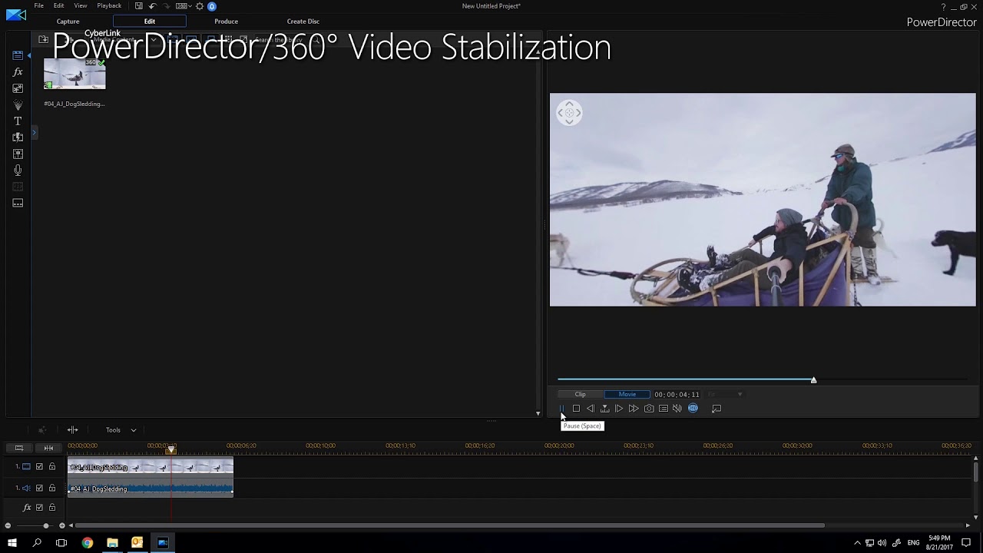The image size is (983, 553).
Task: Expand the sidebar rooms arrow
Action: pyautogui.click(x=34, y=133)
